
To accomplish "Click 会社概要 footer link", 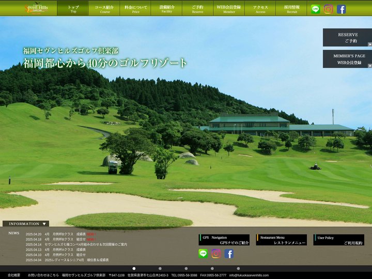I will [x=14, y=275].
